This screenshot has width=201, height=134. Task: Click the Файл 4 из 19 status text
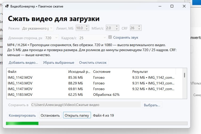pyautogui.click(x=103, y=115)
